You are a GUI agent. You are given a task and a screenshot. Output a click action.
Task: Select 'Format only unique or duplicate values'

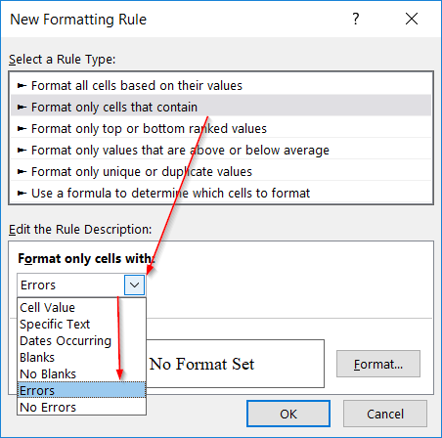pyautogui.click(x=221, y=172)
